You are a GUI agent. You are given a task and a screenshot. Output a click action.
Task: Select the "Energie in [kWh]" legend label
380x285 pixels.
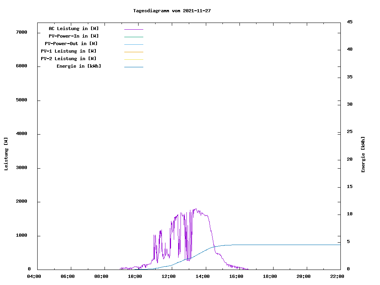click(79, 66)
